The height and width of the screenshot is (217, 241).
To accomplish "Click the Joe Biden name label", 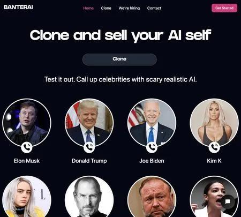I will point(152,161).
